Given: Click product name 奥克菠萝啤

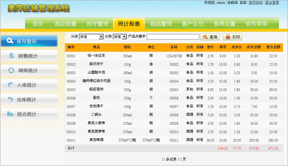Looking at the screenshot, I should (x=96, y=131).
